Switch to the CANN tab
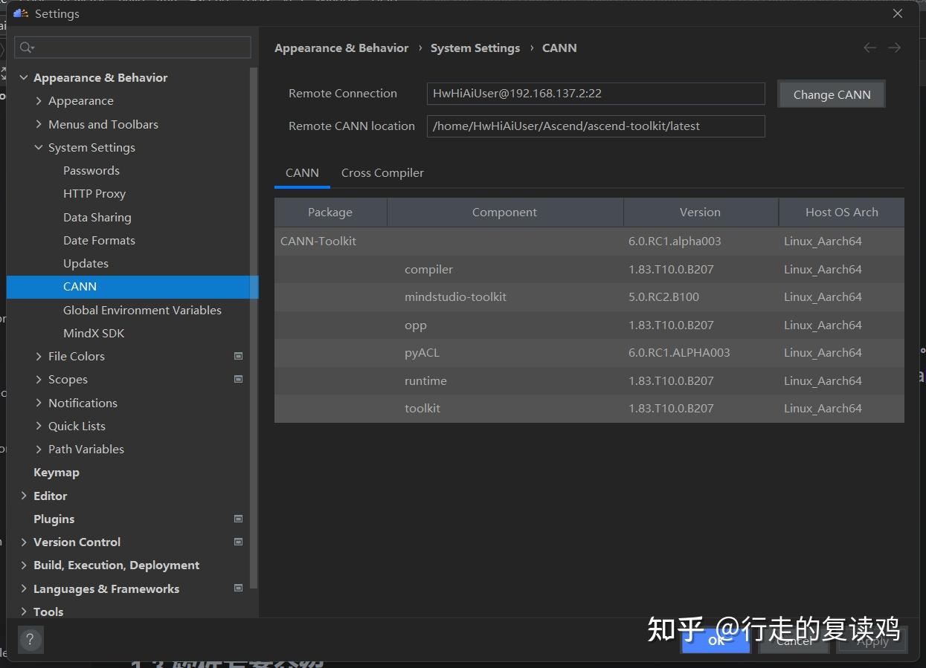926x668 pixels. tap(302, 172)
